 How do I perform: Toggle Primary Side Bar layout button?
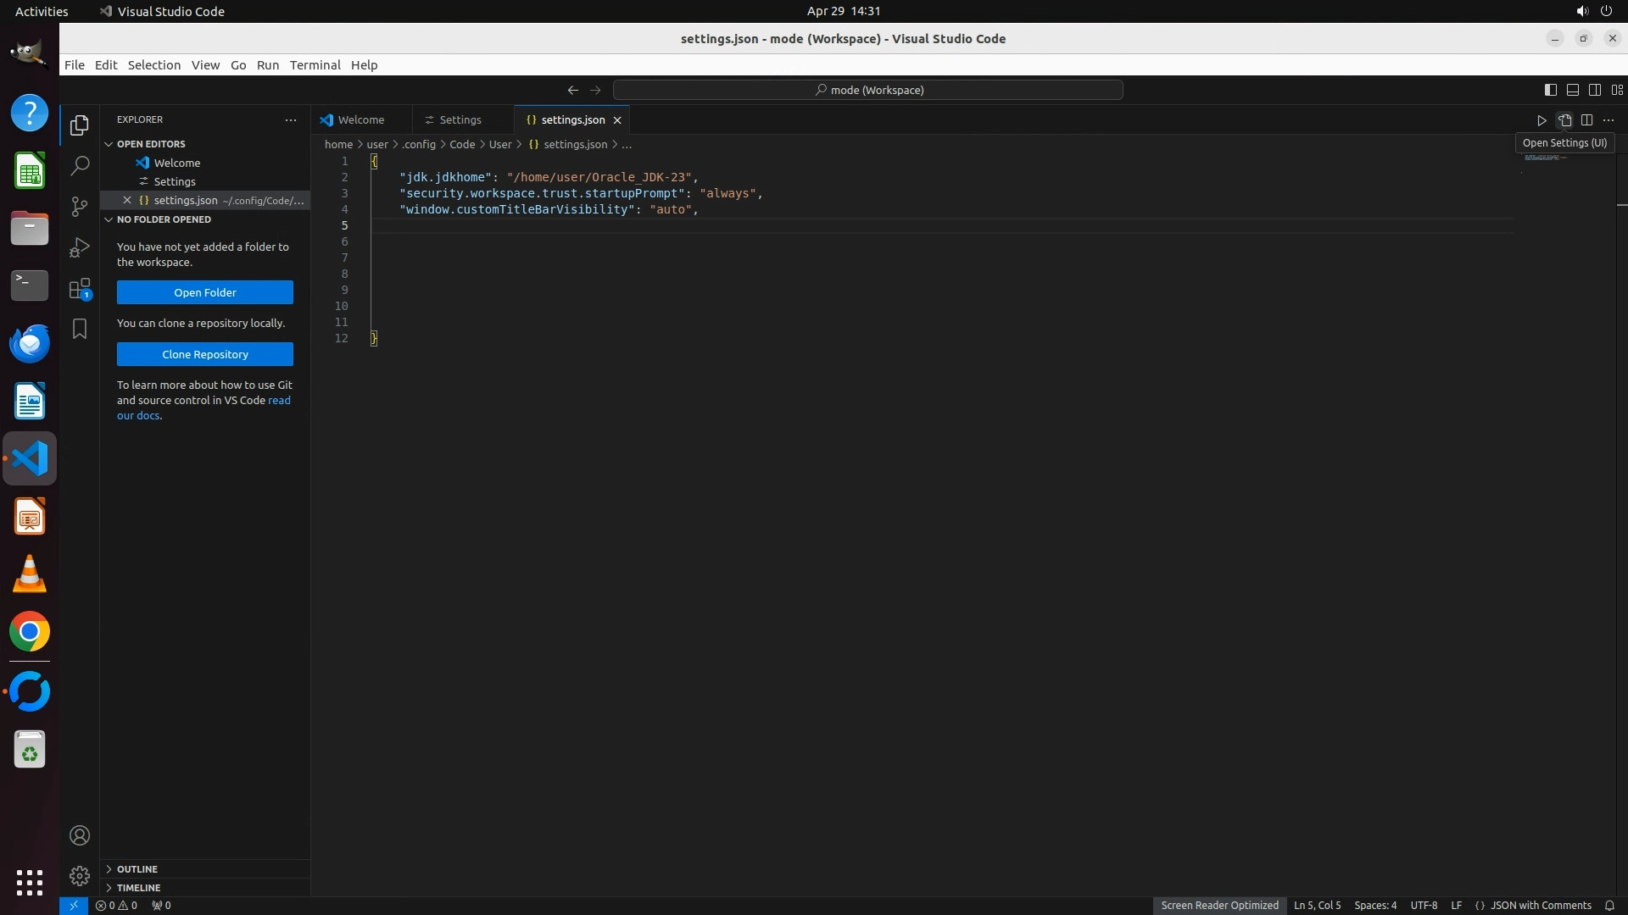pos(1550,90)
